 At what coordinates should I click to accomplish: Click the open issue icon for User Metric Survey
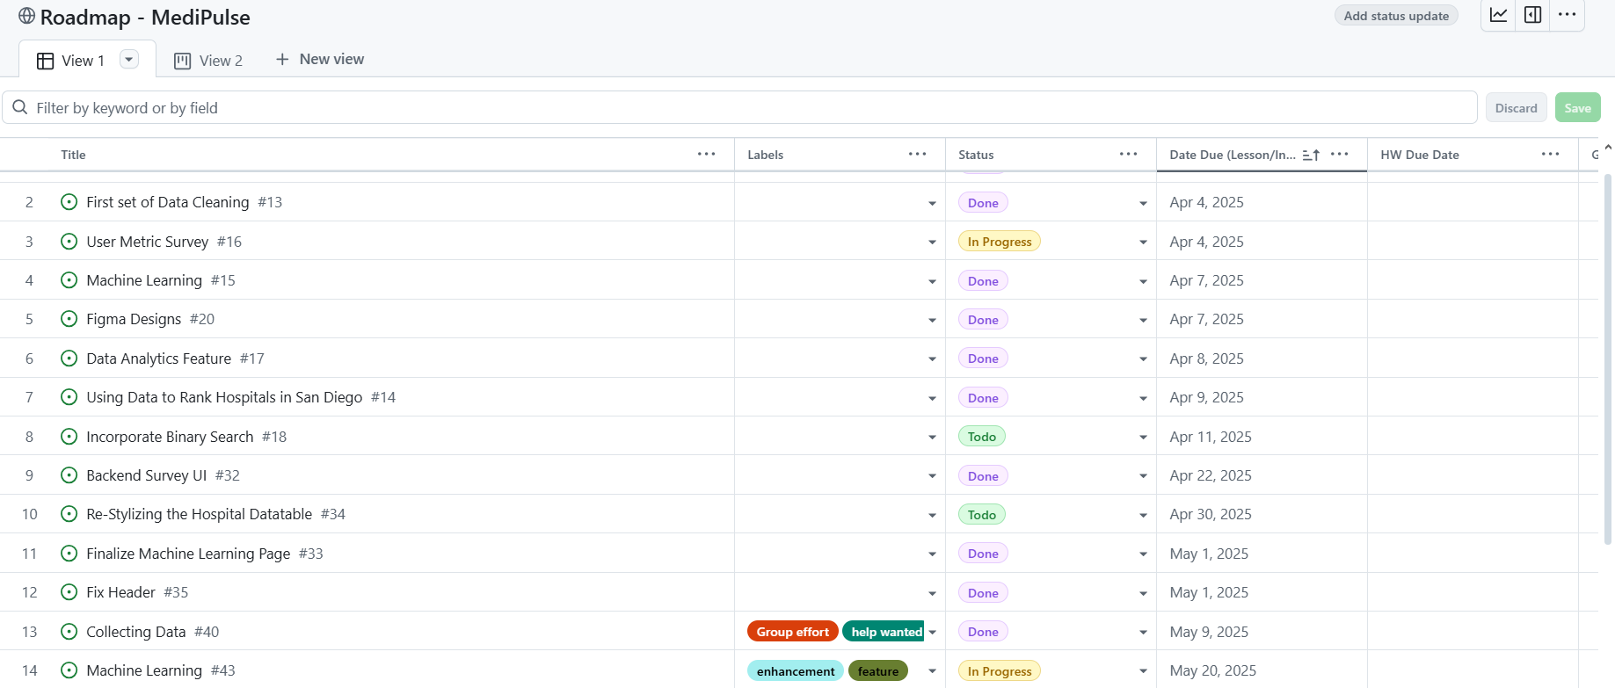[69, 241]
